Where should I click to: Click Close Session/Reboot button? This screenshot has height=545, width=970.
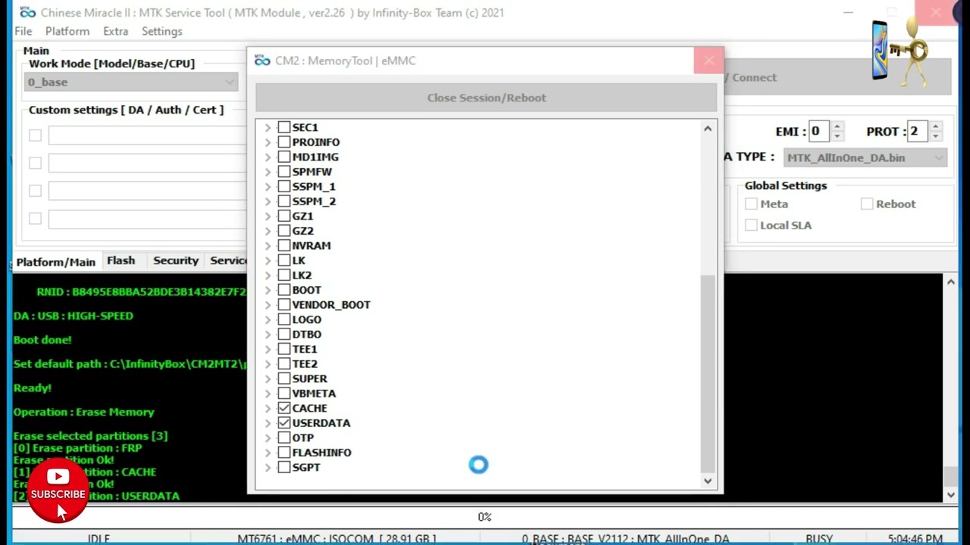point(486,98)
